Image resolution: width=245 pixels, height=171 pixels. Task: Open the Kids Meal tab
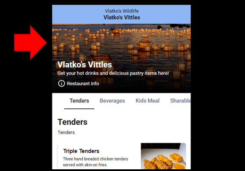[147, 101]
